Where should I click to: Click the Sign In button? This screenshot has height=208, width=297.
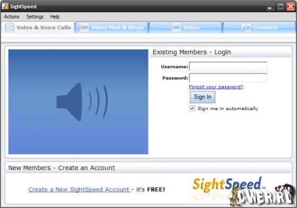point(203,97)
